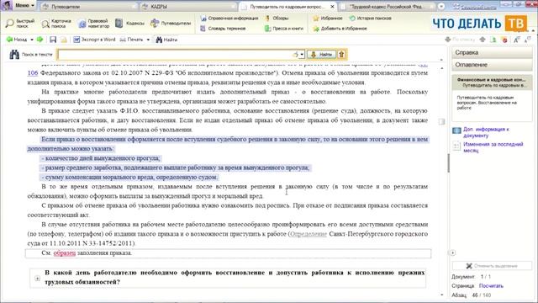Open the tab list dropdown after last tab
The height and width of the screenshot is (303, 538).
tap(441, 6)
